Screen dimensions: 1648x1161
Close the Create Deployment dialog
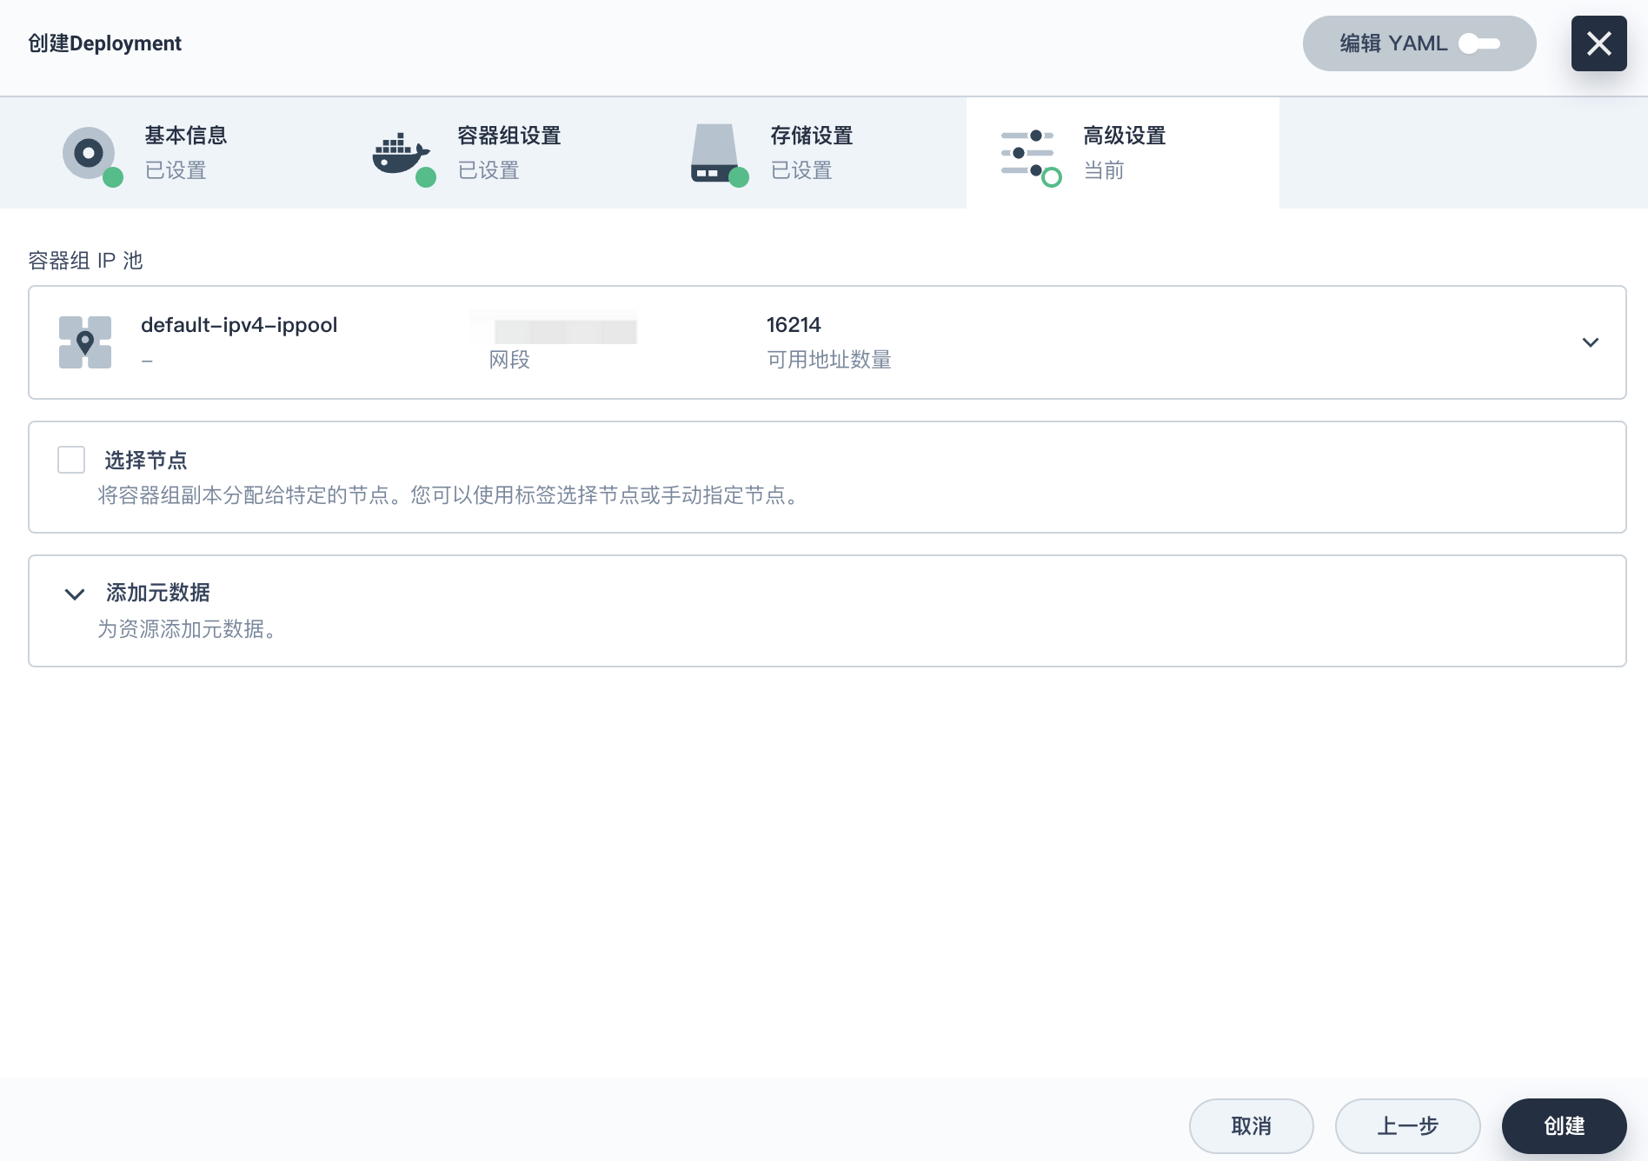pyautogui.click(x=1598, y=43)
